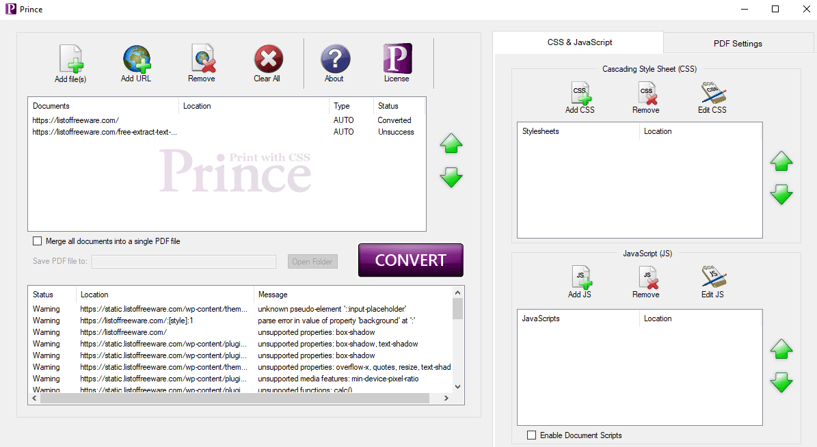Viewport: 817px width, 447px height.
Task: Focus the Save PDF file to field
Action: [184, 262]
